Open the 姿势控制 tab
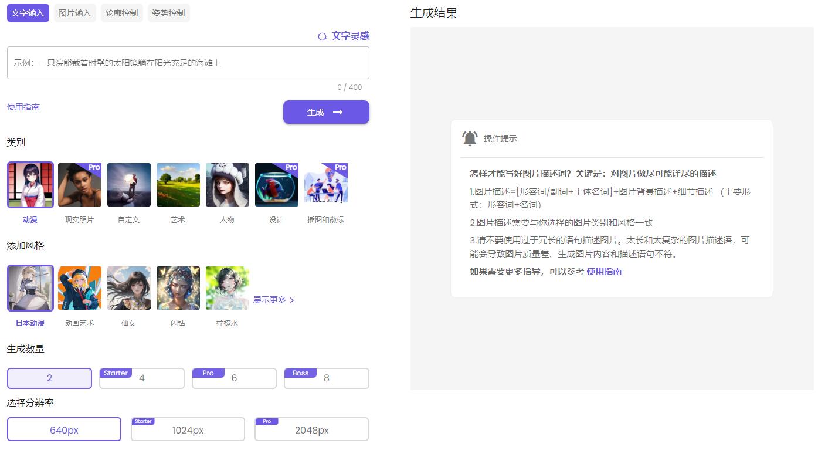The height and width of the screenshot is (450, 818). click(169, 13)
